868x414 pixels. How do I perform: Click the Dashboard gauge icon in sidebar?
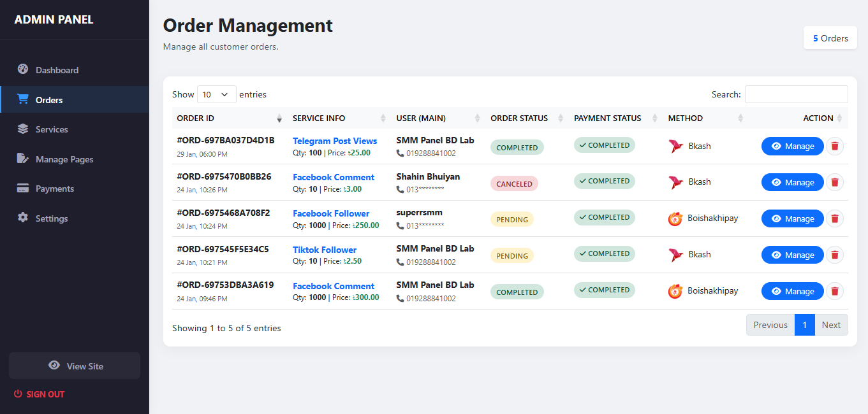23,69
